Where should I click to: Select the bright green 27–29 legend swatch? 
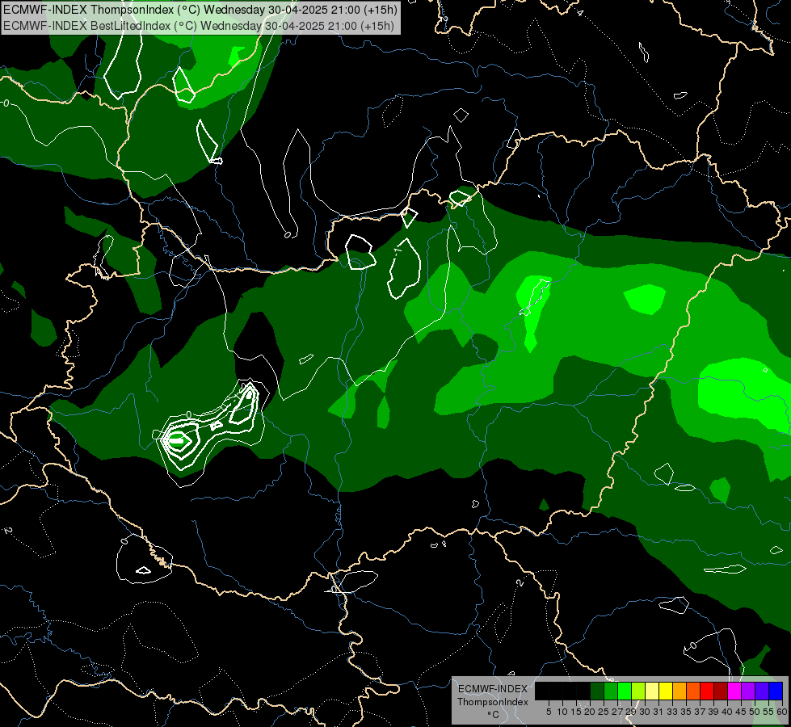pyautogui.click(x=625, y=691)
